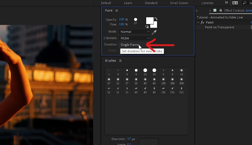Open the Brushes panel menu icon
The height and width of the screenshot is (145, 252).
click(x=121, y=60)
